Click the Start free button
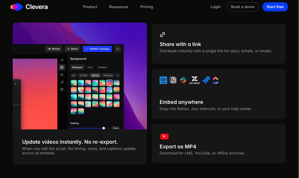The height and width of the screenshot is (178, 299). (275, 7)
